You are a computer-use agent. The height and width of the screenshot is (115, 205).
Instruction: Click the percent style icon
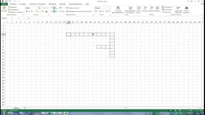point(100,11)
